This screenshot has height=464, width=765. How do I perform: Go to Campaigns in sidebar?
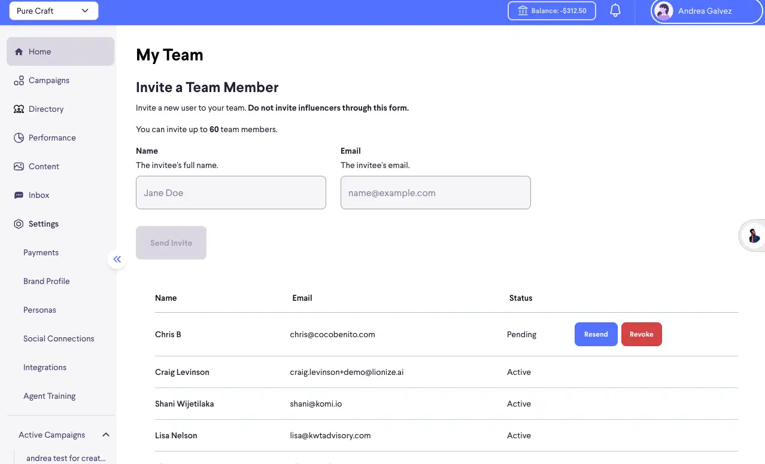click(x=60, y=81)
